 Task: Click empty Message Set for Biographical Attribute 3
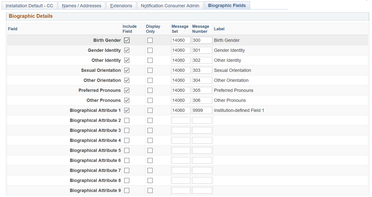[181, 130]
